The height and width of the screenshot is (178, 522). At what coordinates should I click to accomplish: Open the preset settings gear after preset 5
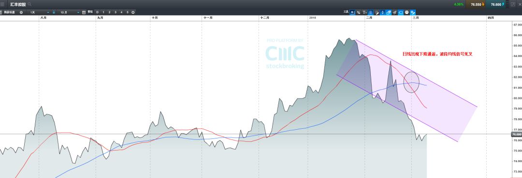133,12
